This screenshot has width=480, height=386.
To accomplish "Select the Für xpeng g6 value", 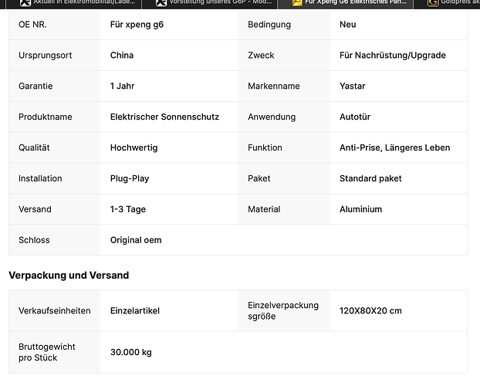I will (x=137, y=25).
